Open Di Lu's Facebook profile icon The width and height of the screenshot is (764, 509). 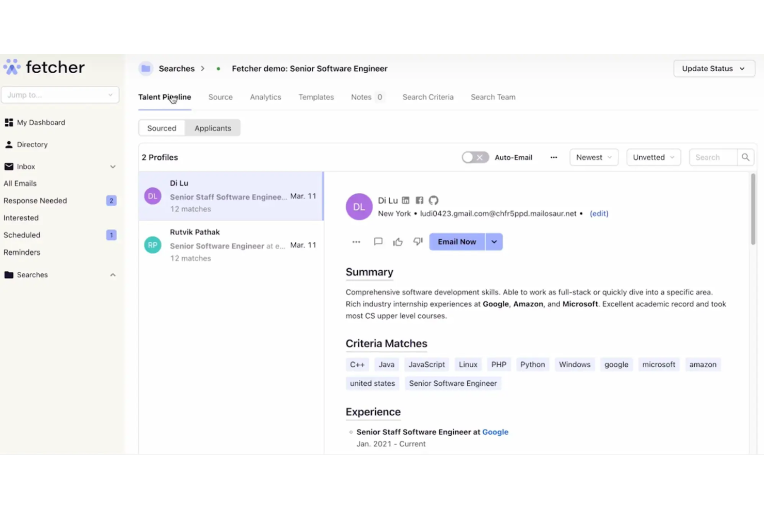pyautogui.click(x=419, y=200)
